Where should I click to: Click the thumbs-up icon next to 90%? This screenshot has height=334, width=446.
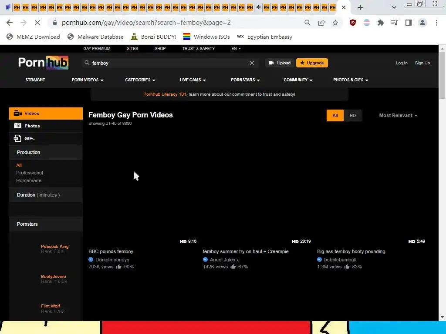(119, 267)
